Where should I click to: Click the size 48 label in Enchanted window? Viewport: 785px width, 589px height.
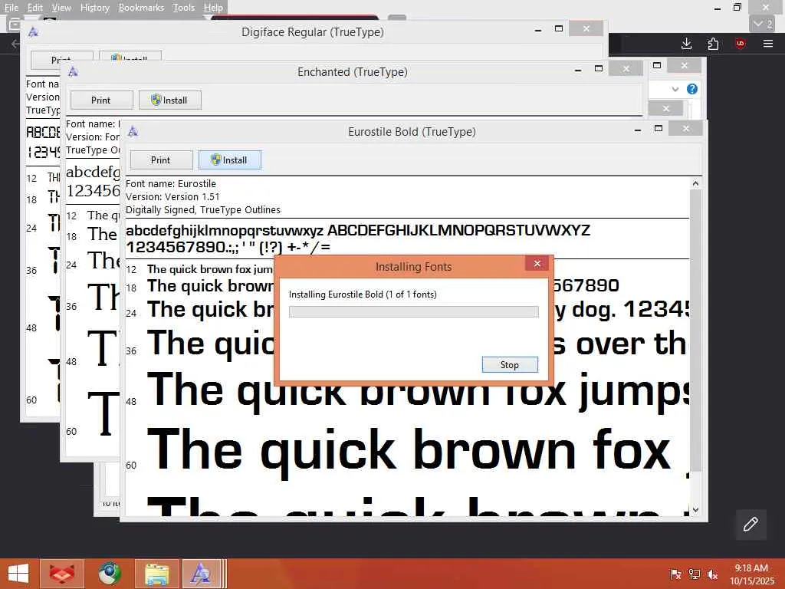[x=71, y=362]
